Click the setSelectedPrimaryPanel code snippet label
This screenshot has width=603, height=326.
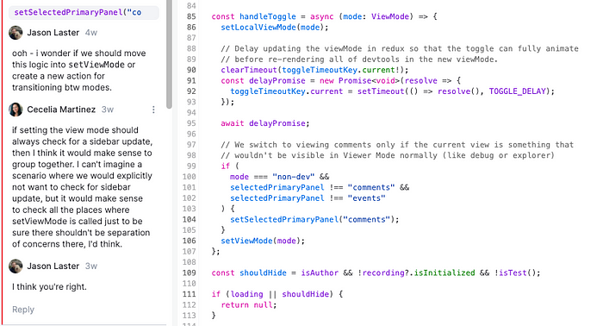tap(84, 12)
